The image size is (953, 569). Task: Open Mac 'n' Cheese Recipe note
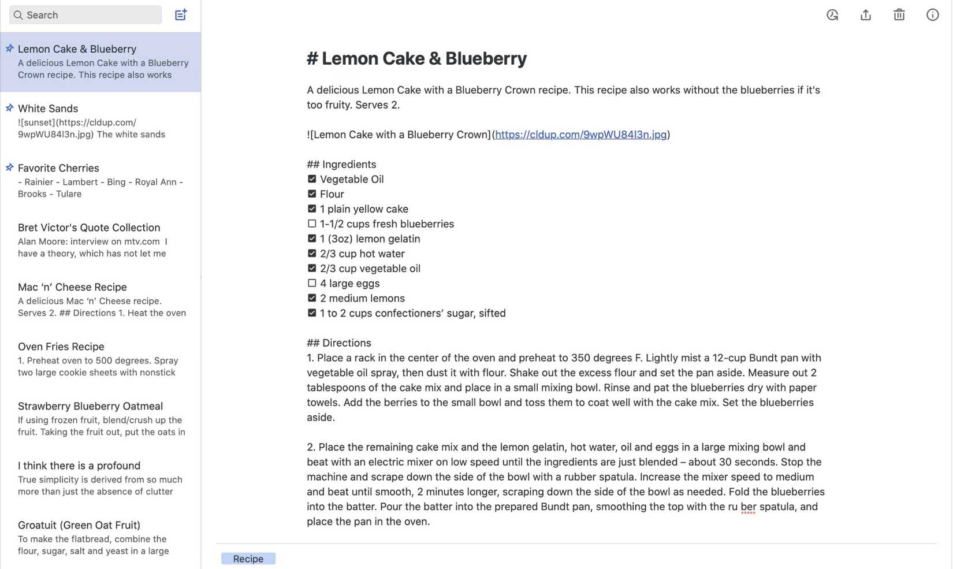(101, 299)
